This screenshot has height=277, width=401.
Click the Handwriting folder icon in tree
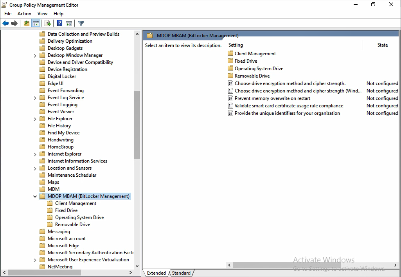(x=43, y=140)
